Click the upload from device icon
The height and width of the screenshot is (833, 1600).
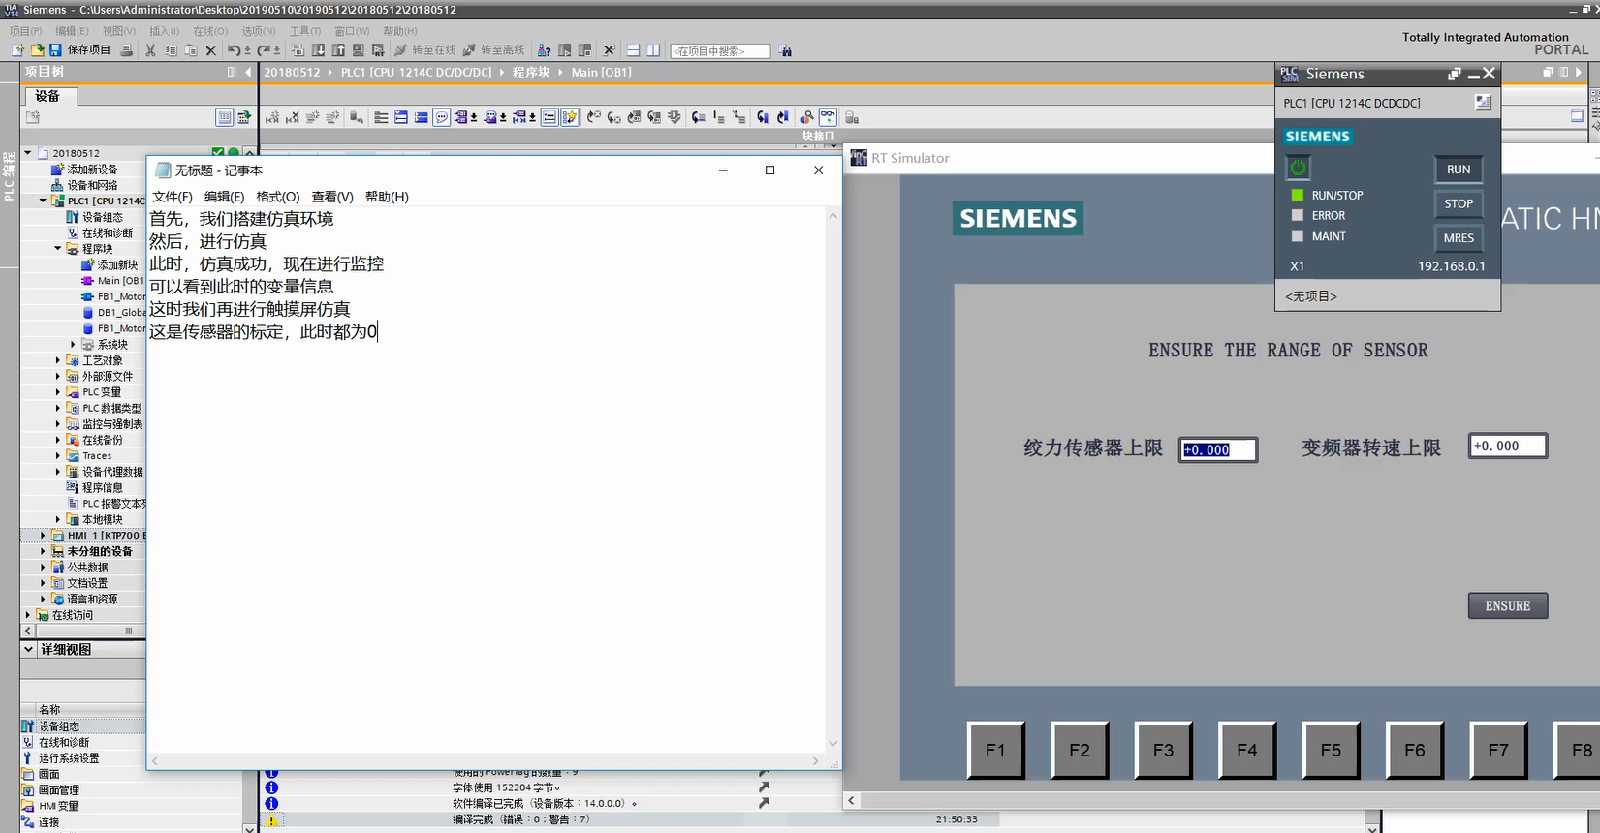click(338, 49)
